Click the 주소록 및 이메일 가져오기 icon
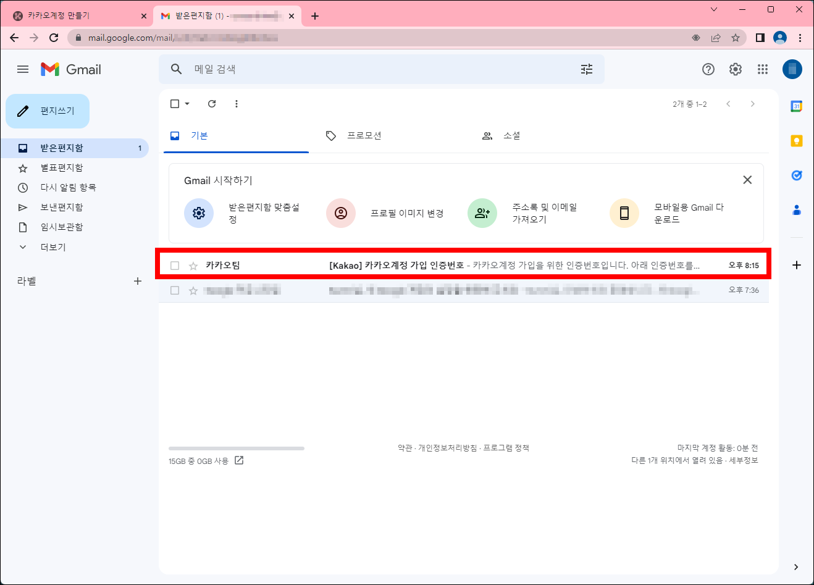The height and width of the screenshot is (585, 814). tap(482, 213)
